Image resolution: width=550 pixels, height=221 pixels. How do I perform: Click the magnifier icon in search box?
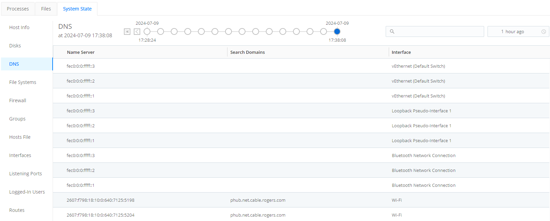(392, 31)
